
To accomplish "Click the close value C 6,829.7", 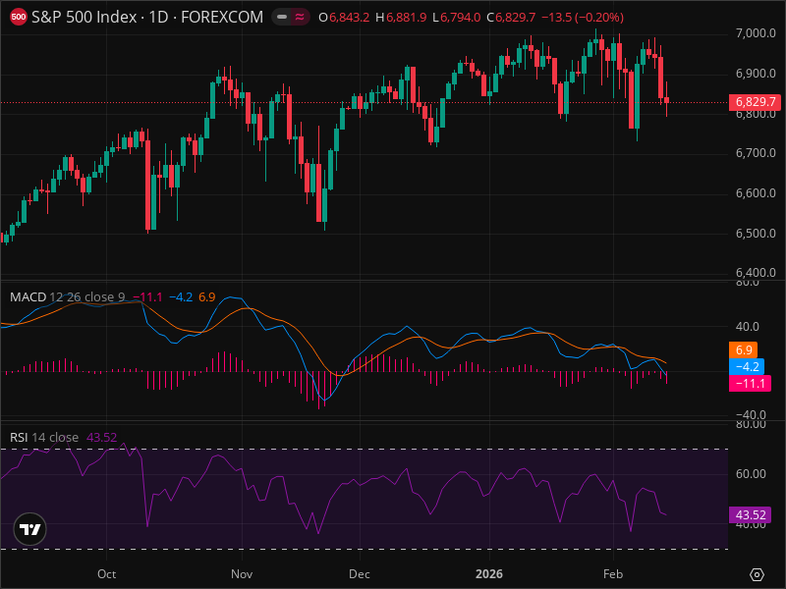I will tap(511, 18).
